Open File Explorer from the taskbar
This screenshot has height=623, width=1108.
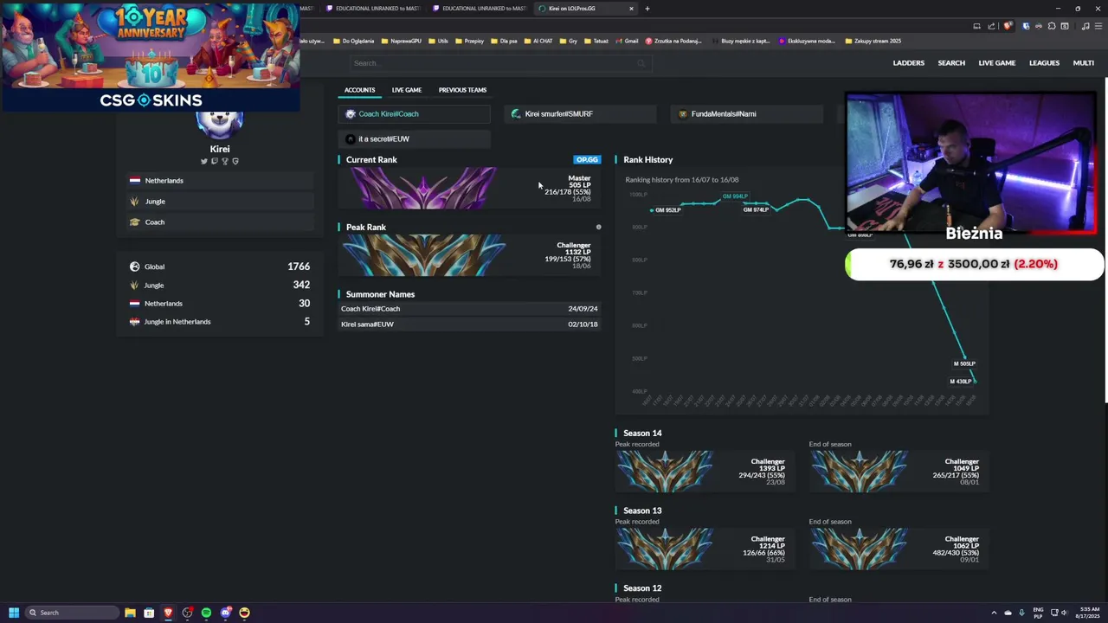tap(130, 613)
